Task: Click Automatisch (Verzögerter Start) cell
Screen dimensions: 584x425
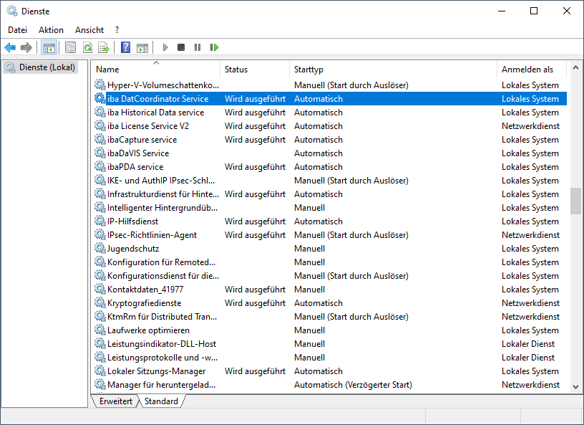Action: 353,385
